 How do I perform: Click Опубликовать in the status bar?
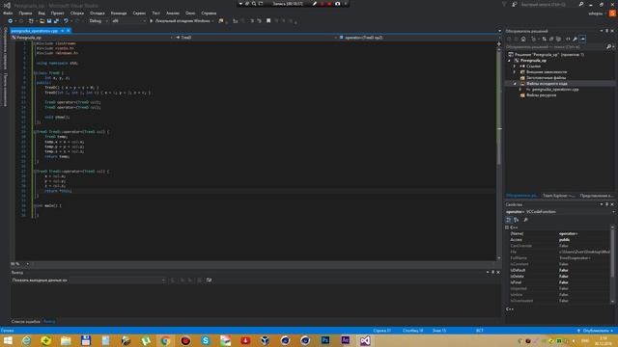595,331
